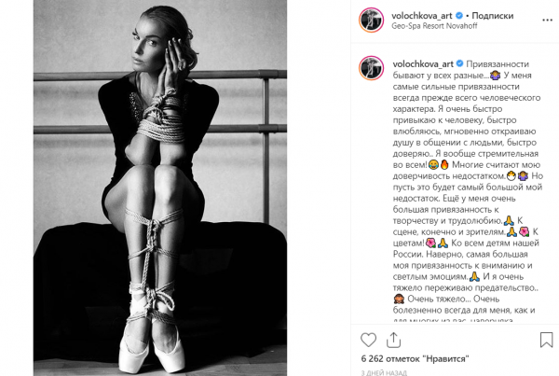View the list of 6 262 likes
Image resolution: width=559 pixels, height=376 pixels.
pos(415,358)
